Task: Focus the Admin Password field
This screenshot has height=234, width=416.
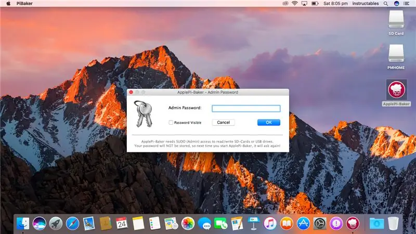Action: tap(246, 108)
